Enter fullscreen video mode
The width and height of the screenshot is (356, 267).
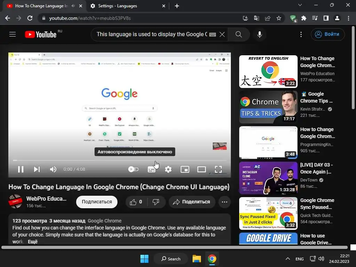[218, 169]
